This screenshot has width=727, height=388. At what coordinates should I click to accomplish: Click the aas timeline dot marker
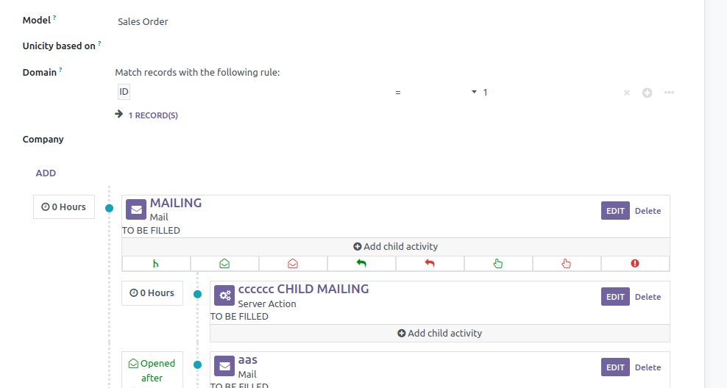pyautogui.click(x=197, y=364)
